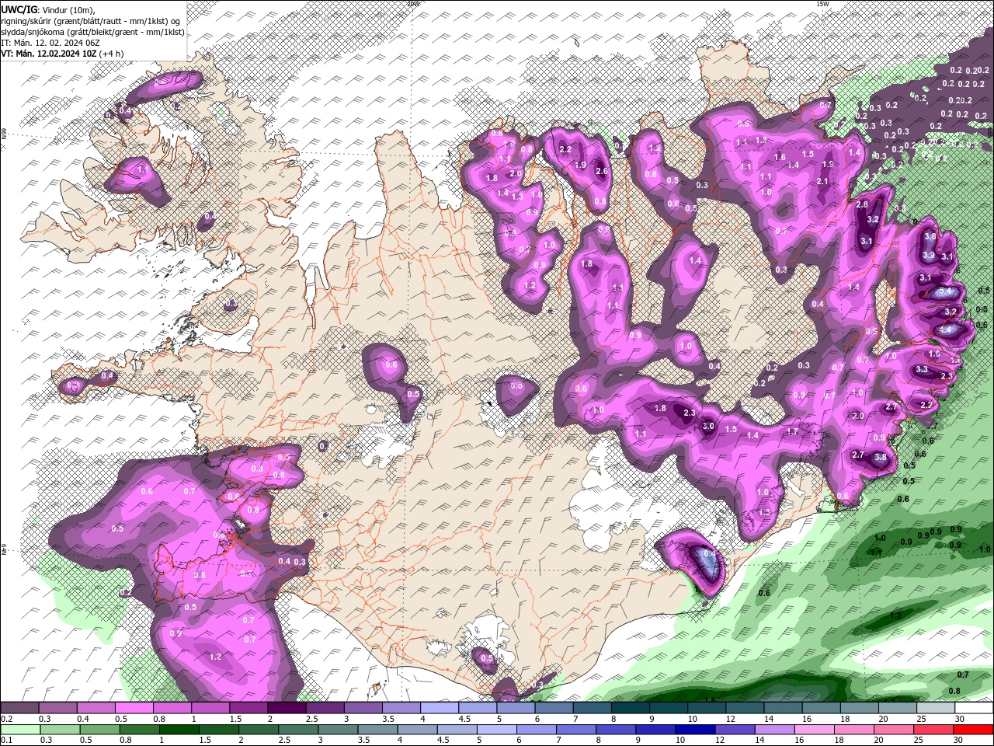Click the bright pink snow legend swatch between 0.5 and 0.8
The height and width of the screenshot is (746, 994).
click(x=134, y=708)
